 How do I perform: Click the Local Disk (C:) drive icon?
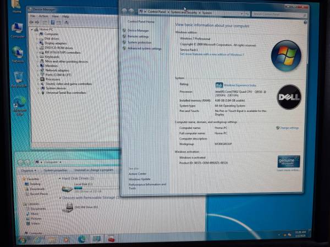tap(69, 188)
